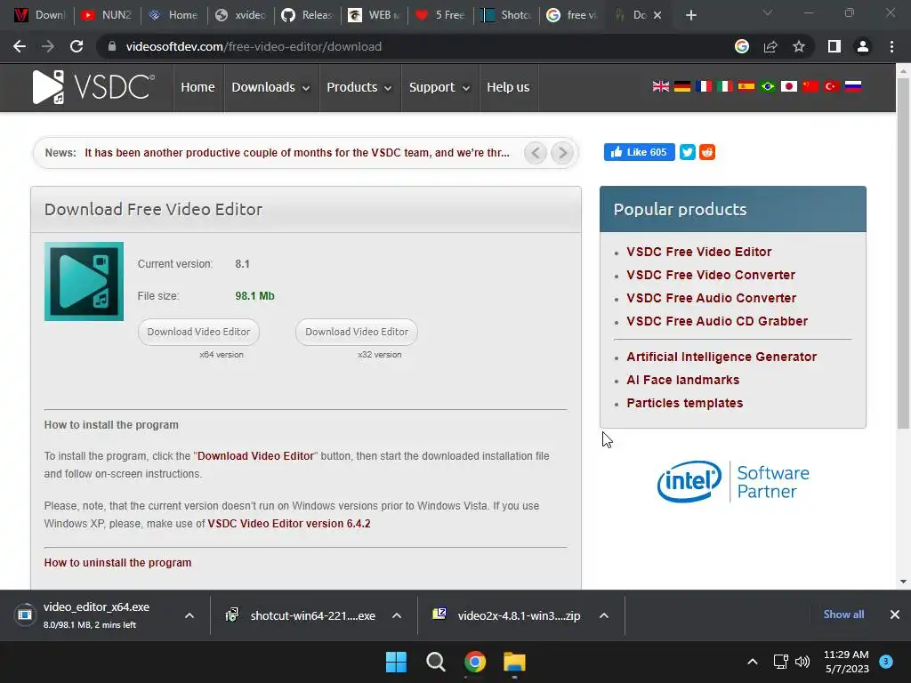Image resolution: width=911 pixels, height=683 pixels.
Task: Switch to the GitHub Releases tab
Action: [307, 15]
